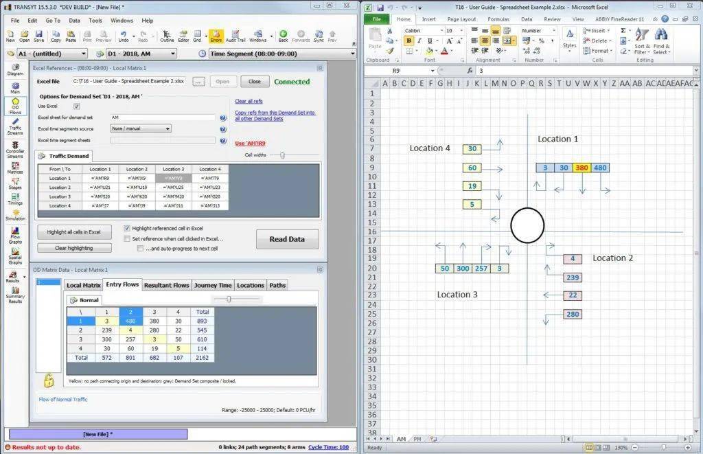Enable Set reference when cell clicked
The height and width of the screenshot is (454, 703).
click(x=127, y=238)
